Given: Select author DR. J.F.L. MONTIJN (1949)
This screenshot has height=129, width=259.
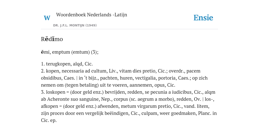Looking at the screenshot, I should [x=75, y=25].
